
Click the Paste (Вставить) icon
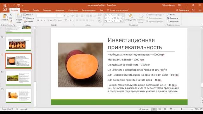click(x=5, y=16)
